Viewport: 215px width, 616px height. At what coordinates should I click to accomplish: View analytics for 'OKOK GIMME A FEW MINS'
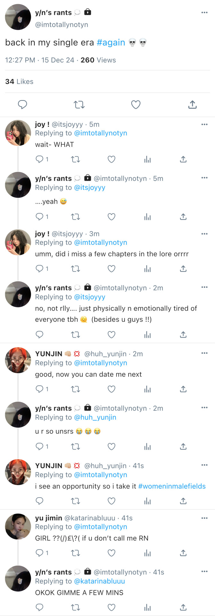(x=147, y=607)
